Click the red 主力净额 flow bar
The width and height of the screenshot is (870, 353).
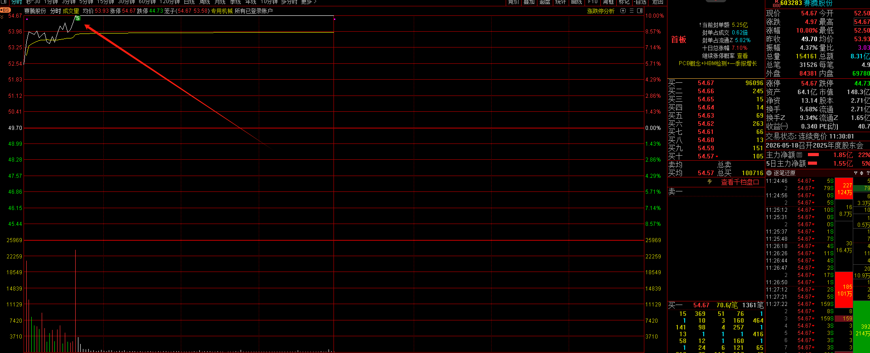pos(813,155)
